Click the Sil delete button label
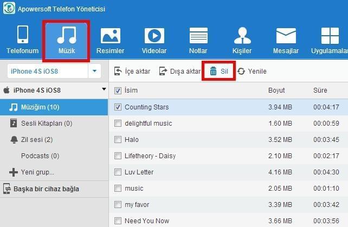348x227 pixels. (224, 71)
